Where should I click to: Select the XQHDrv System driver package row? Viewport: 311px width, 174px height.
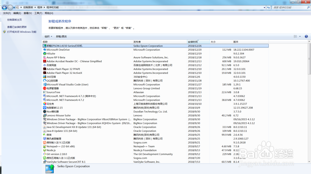pyautogui.click(x=155, y=123)
